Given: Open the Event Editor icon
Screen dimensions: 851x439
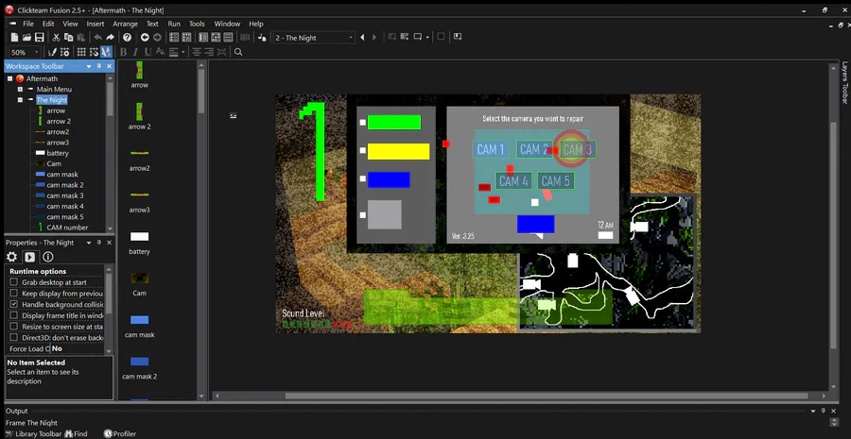Looking at the screenshot, I should click(203, 38).
